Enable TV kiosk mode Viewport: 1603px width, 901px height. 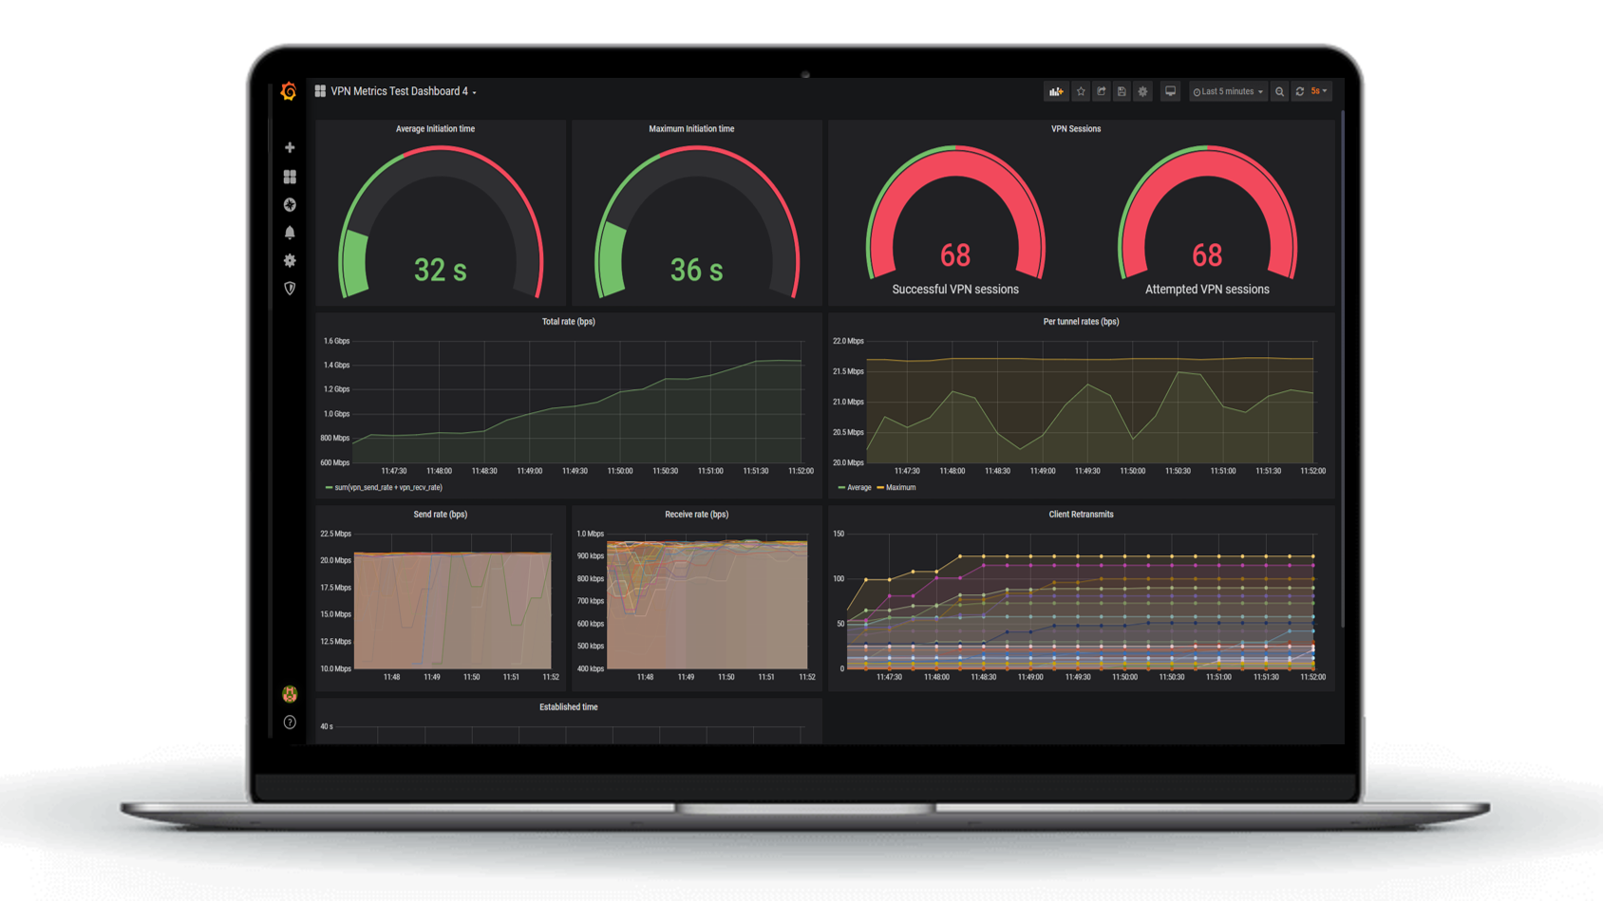[x=1170, y=91]
